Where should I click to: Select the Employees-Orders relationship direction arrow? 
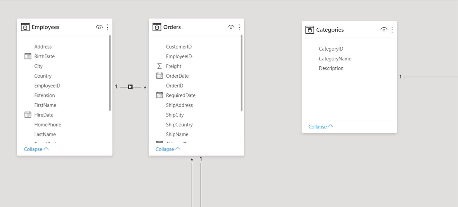point(130,87)
